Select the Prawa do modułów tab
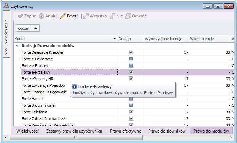 [211, 131]
